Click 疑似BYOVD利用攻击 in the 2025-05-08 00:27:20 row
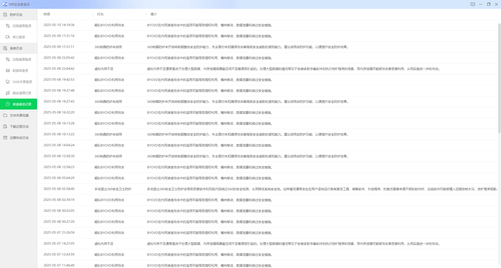The height and width of the screenshot is (268, 501). 109,222
